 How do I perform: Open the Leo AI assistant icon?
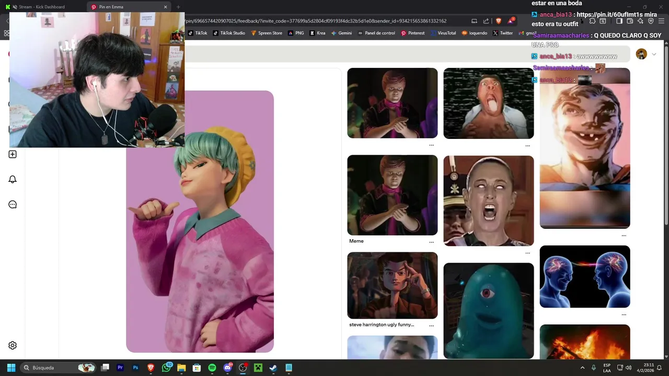pos(640,21)
